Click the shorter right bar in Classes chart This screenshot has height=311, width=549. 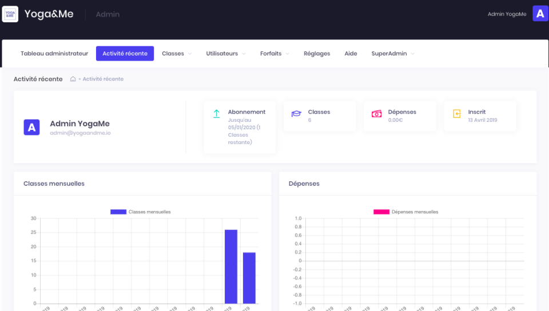pos(249,278)
